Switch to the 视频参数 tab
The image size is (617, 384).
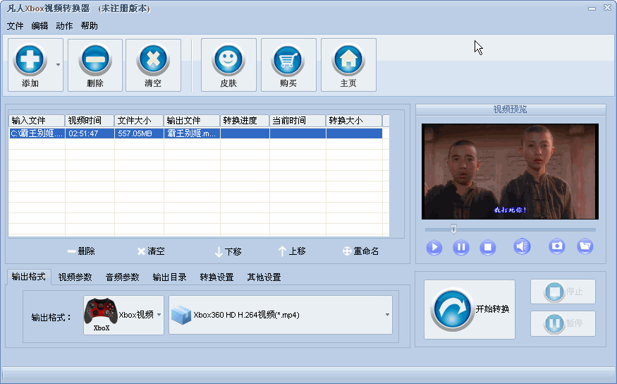tap(75, 277)
